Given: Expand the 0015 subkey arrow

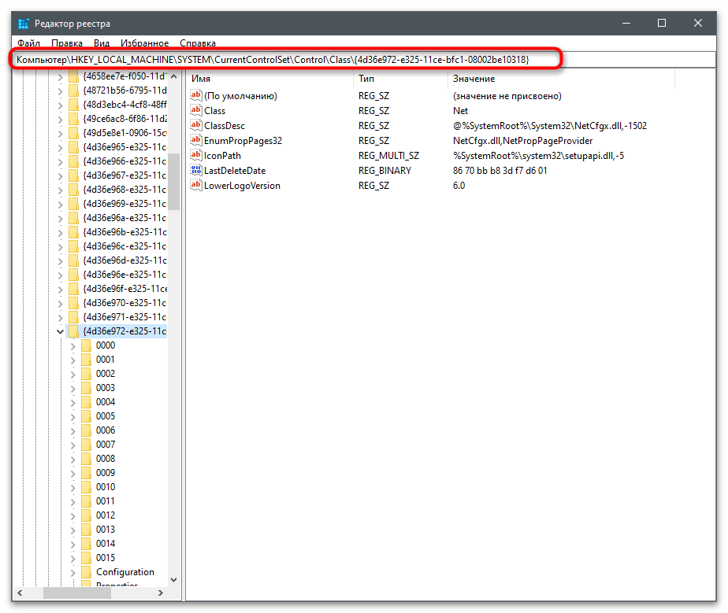Looking at the screenshot, I should [x=73, y=558].
